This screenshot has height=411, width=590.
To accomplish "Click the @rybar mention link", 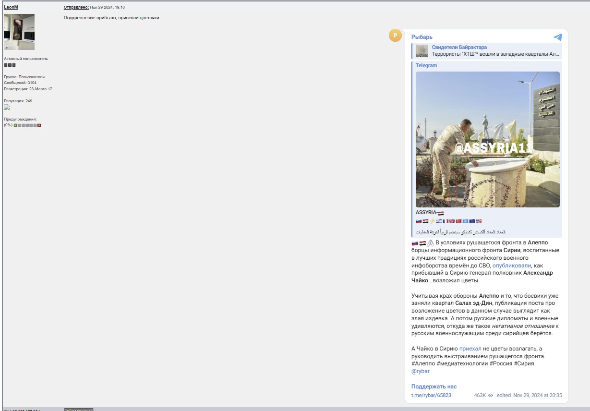I will [x=421, y=371].
